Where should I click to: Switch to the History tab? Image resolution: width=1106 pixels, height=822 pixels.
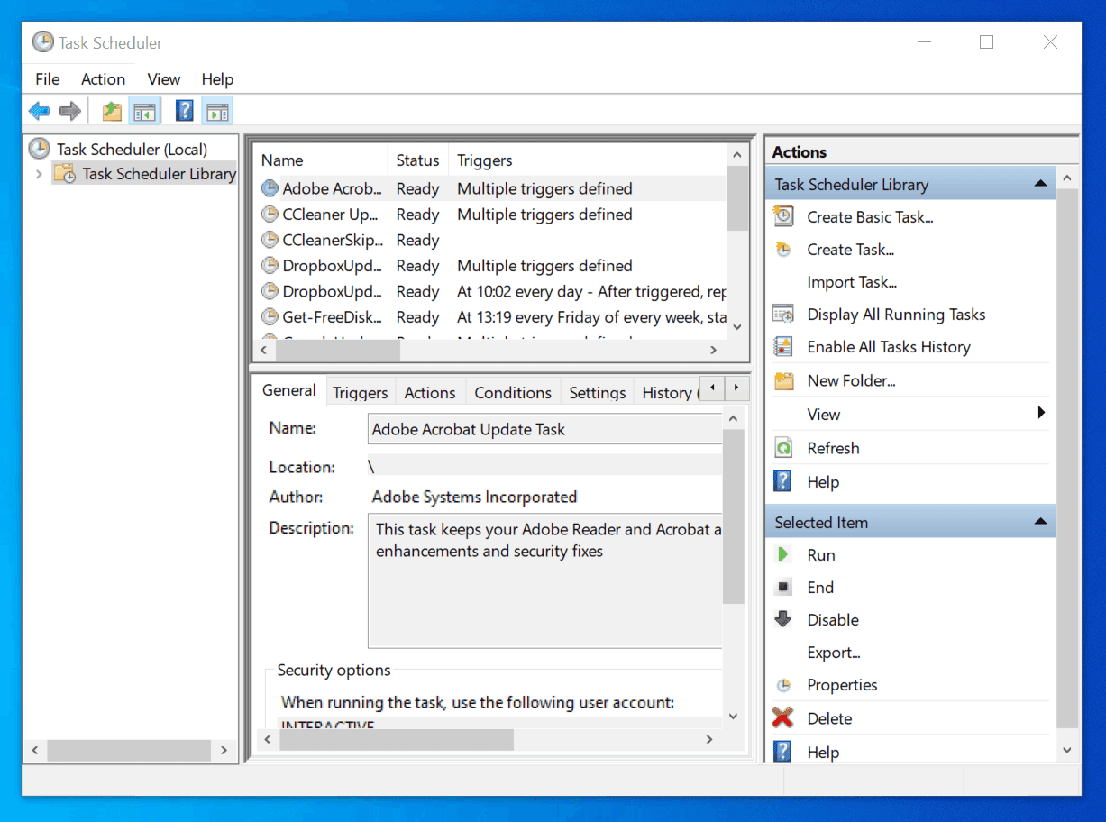click(667, 392)
